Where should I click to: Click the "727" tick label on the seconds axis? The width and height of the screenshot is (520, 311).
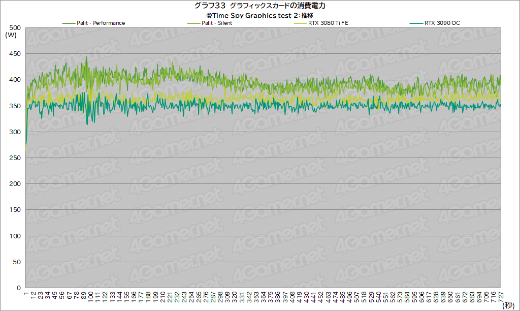pos(501,296)
